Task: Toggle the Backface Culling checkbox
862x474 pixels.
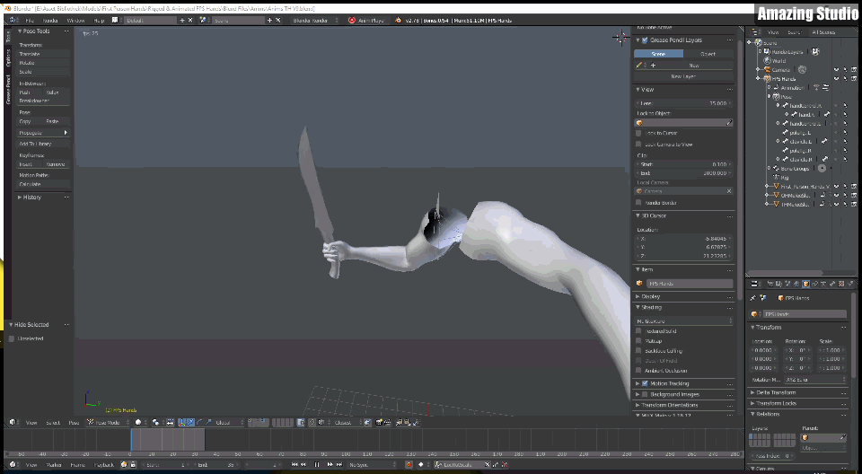Action: [x=639, y=351]
